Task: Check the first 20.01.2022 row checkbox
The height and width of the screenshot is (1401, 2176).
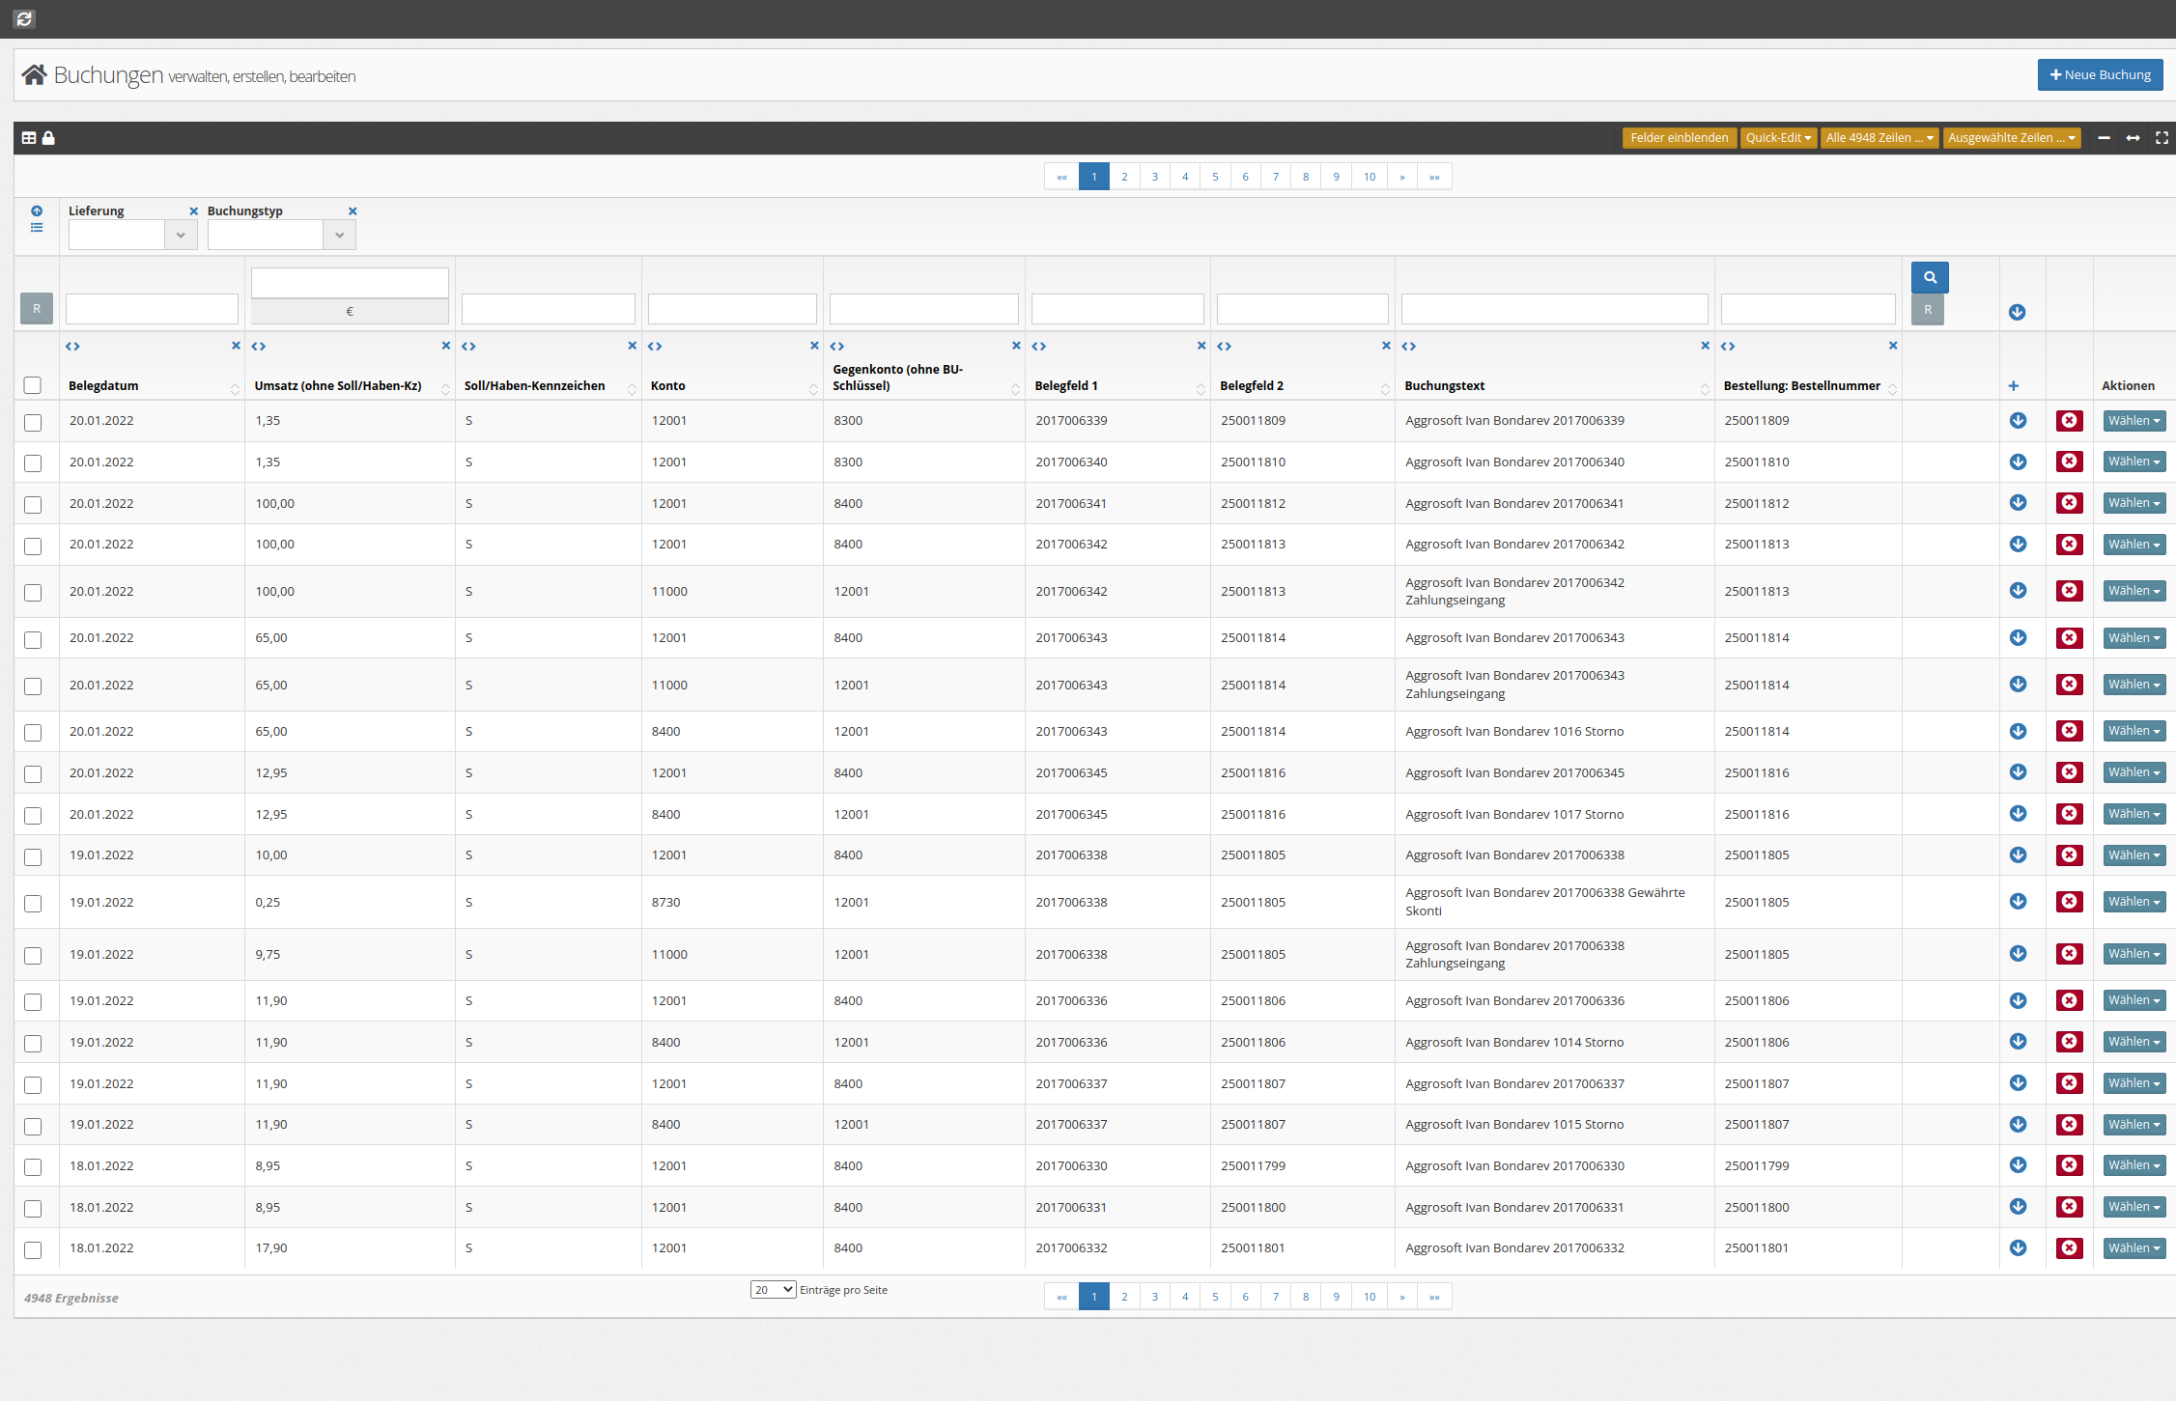Action: click(x=33, y=422)
